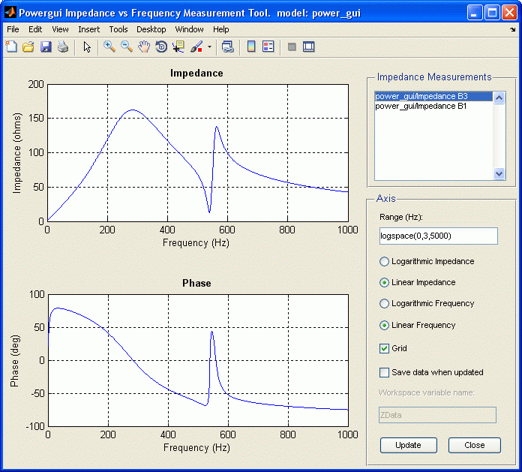Open the Help menu
Screen dimensions: 522x472
[x=221, y=29]
